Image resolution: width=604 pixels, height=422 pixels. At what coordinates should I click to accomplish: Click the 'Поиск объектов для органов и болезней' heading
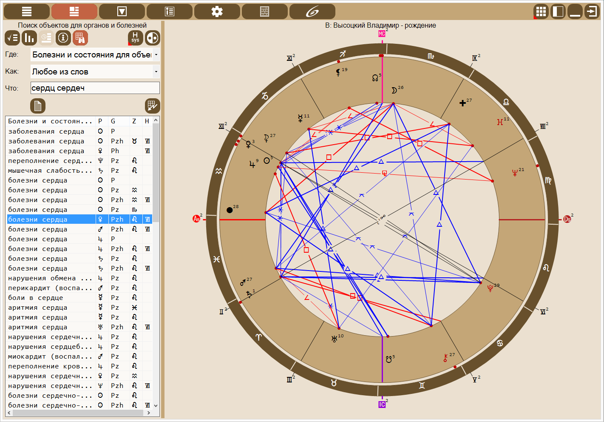click(x=82, y=26)
